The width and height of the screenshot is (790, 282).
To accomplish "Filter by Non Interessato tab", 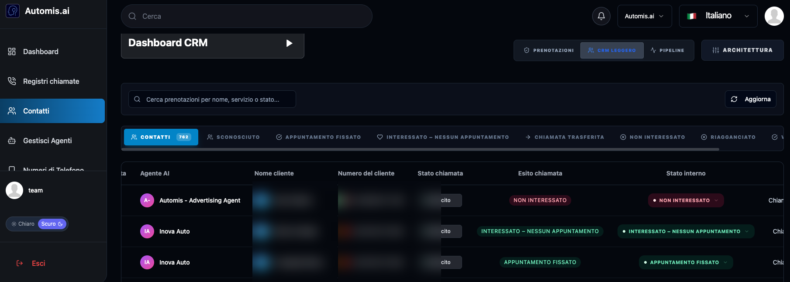I will 652,137.
